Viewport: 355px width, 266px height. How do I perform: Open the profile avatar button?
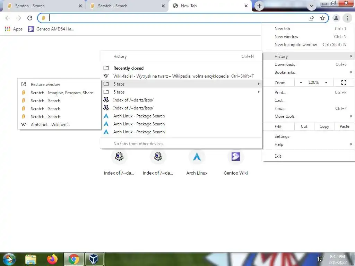point(336,18)
